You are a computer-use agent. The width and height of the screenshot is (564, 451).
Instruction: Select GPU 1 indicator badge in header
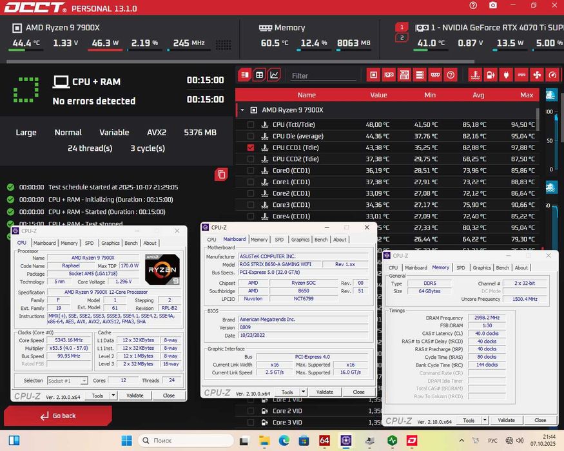(402, 27)
